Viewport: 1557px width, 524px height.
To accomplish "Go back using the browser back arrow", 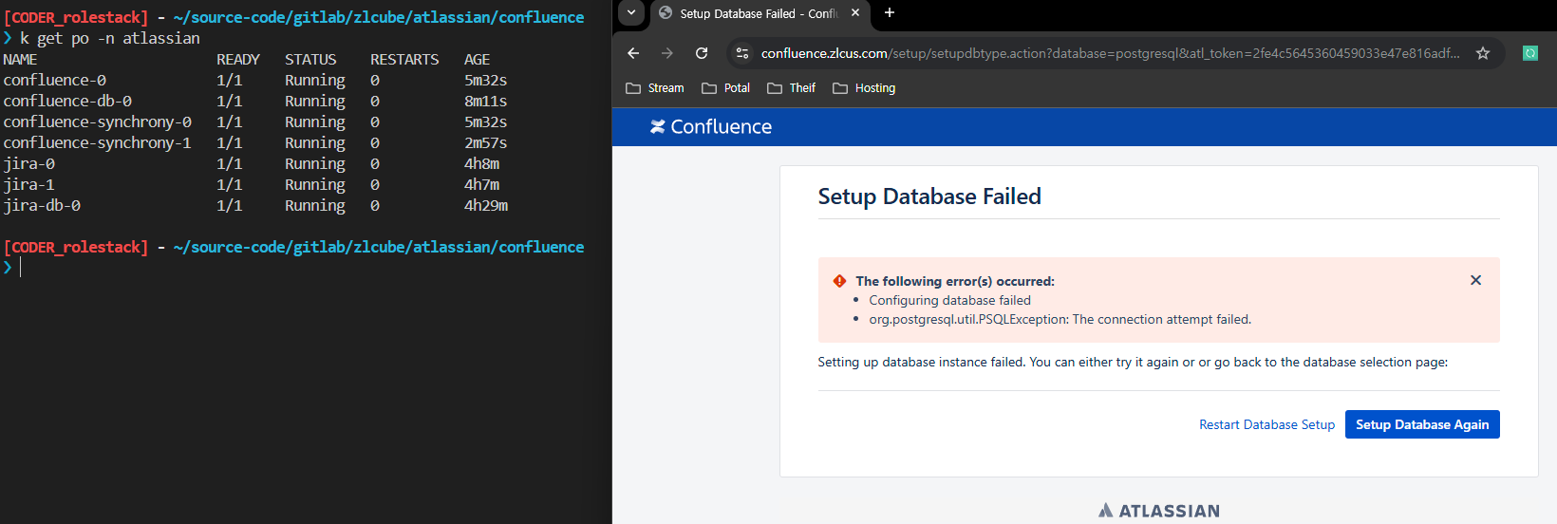I will pyautogui.click(x=633, y=53).
